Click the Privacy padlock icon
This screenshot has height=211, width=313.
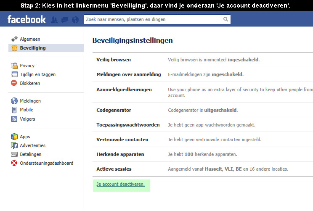[14, 66]
